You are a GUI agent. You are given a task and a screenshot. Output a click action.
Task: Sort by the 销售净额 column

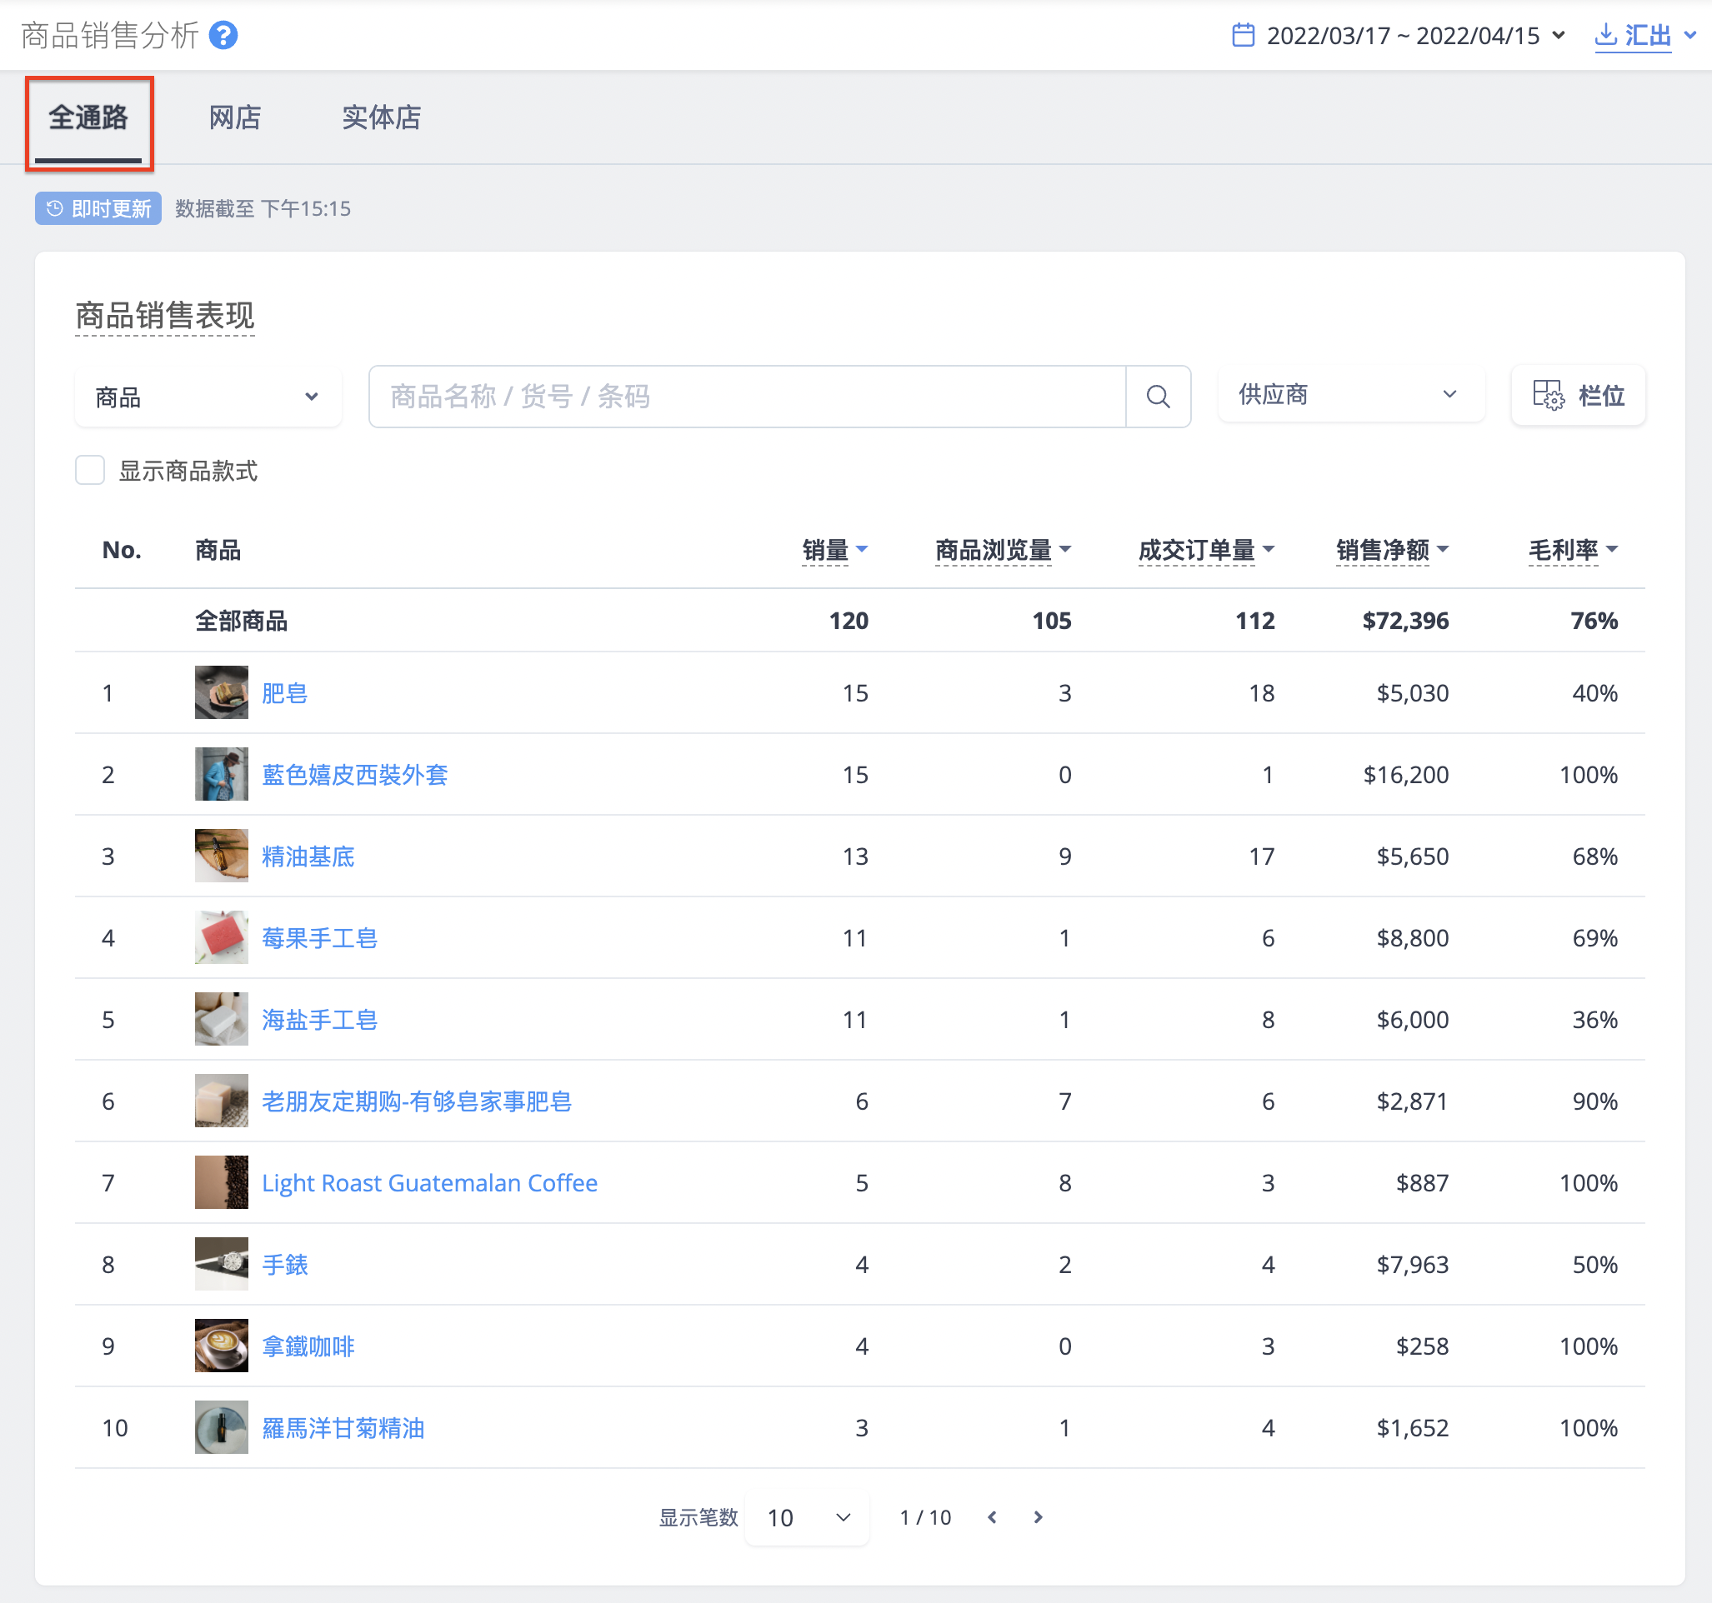point(1392,549)
